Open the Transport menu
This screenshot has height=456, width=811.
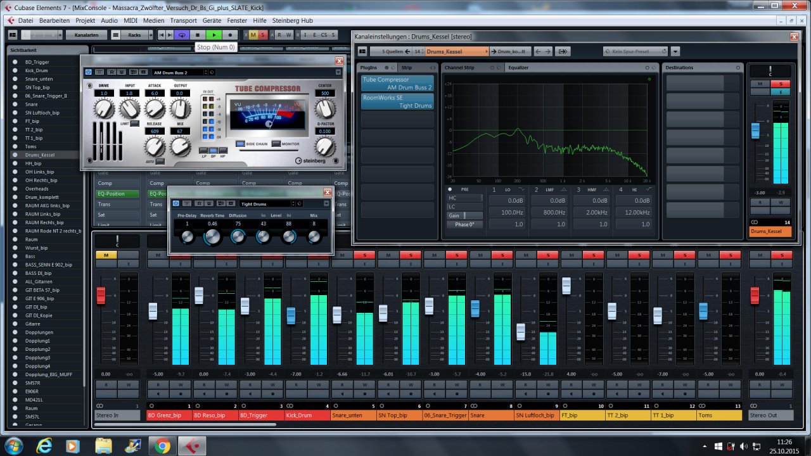tap(183, 20)
